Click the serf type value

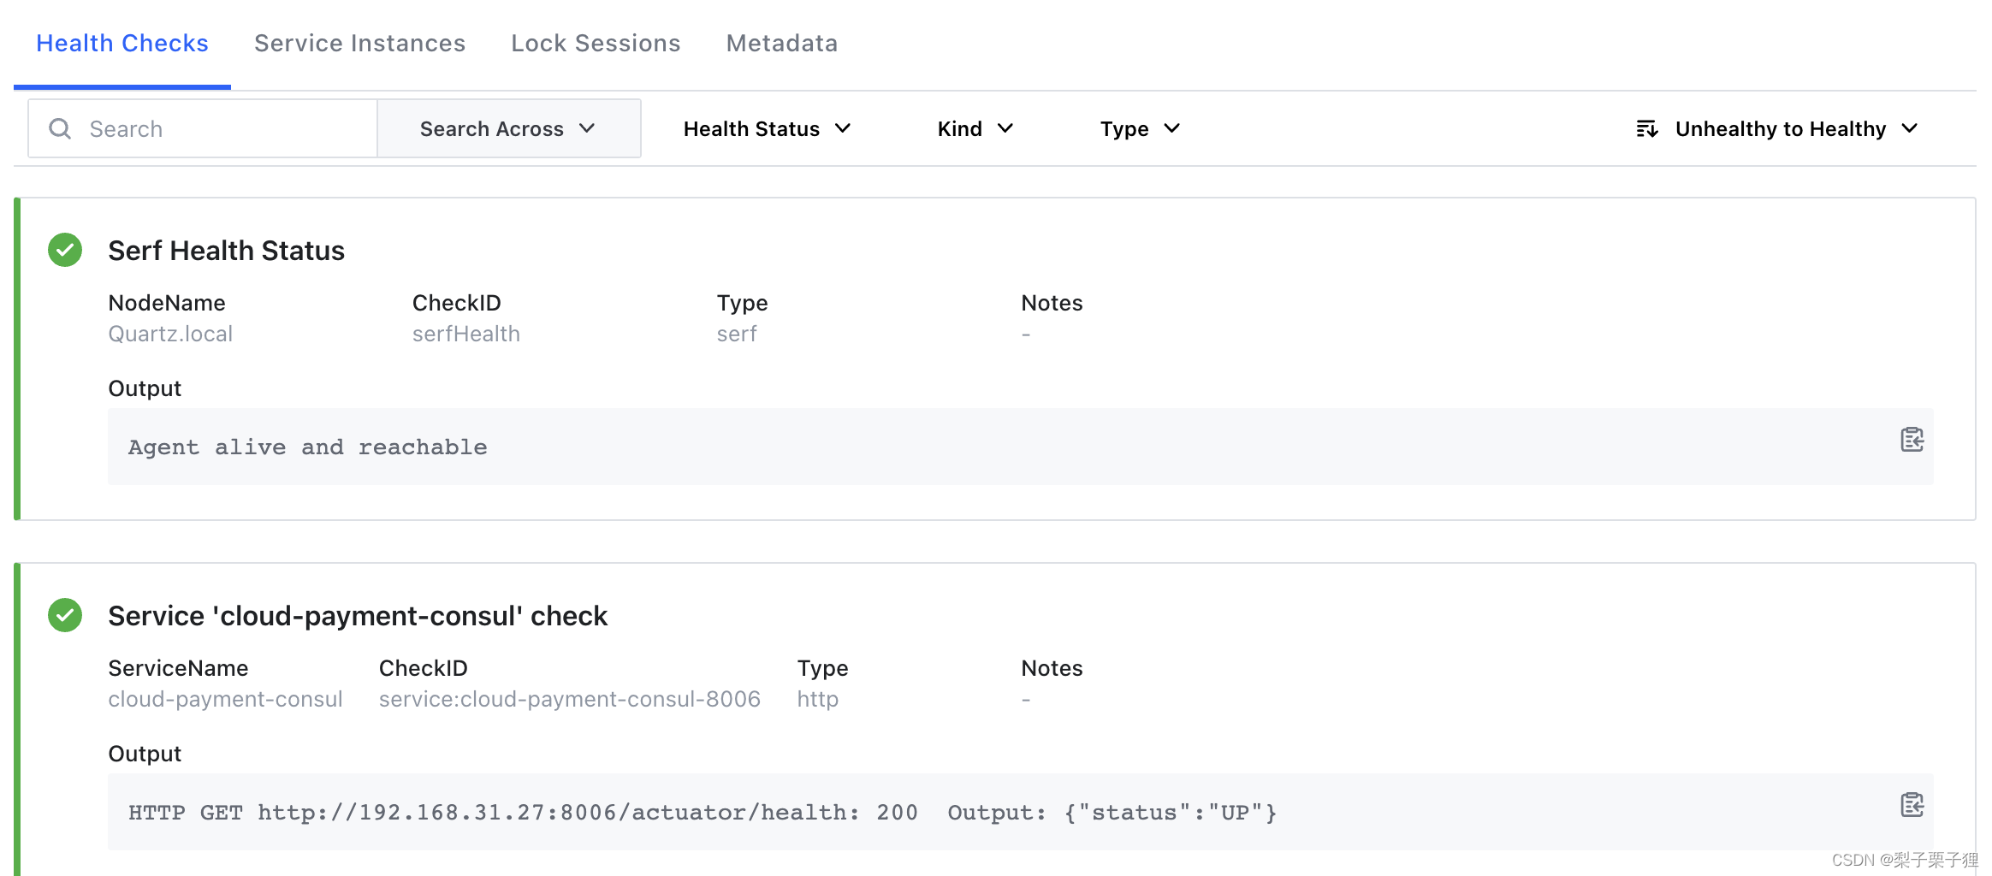click(x=737, y=334)
